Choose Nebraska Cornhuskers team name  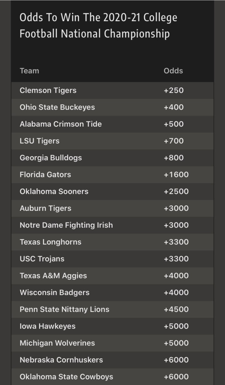[61, 360]
